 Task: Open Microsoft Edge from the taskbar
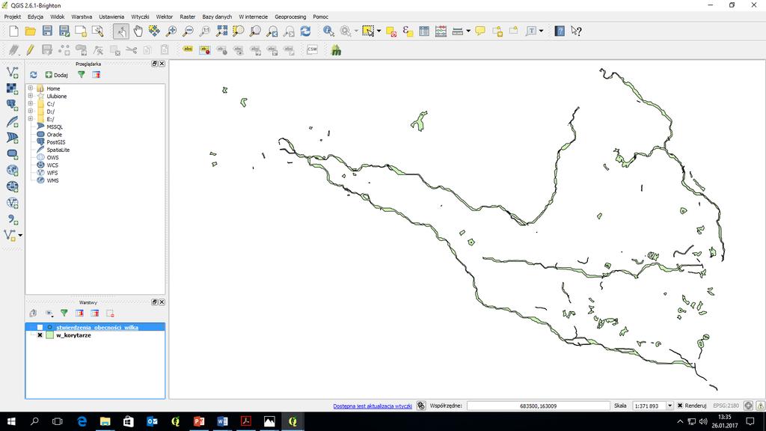(x=82, y=421)
